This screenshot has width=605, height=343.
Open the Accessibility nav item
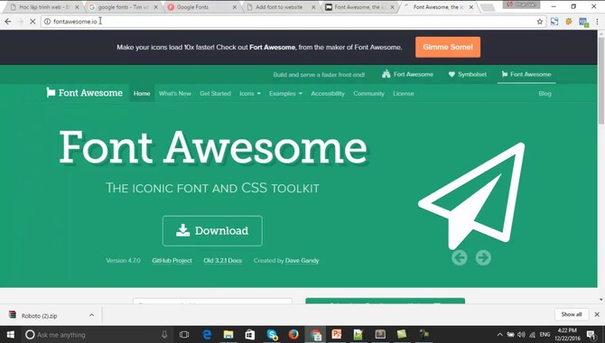(x=328, y=93)
